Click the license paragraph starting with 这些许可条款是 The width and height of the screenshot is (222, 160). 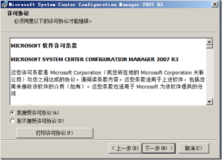pos(108,83)
